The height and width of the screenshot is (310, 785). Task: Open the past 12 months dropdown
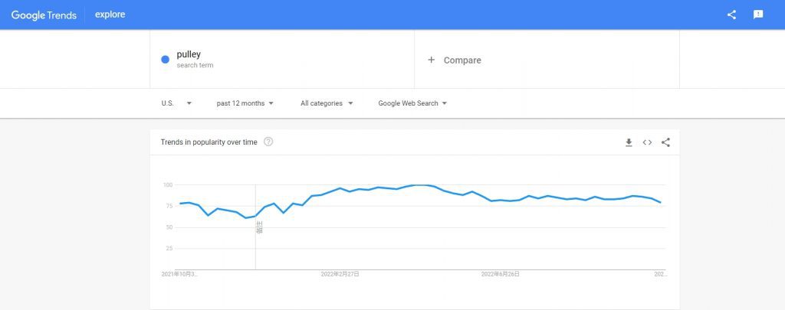245,103
